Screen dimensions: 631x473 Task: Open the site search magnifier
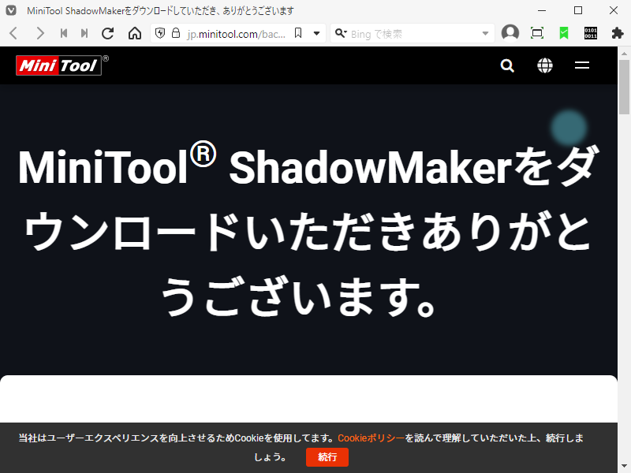pos(507,65)
